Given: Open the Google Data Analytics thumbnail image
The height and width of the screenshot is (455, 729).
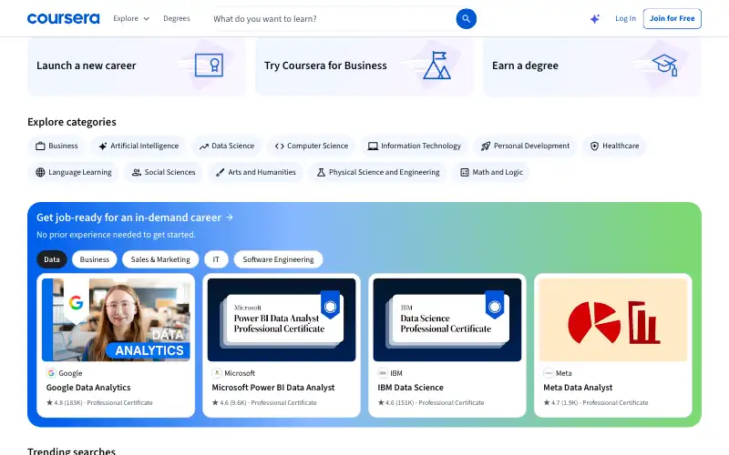Looking at the screenshot, I should click(x=116, y=320).
